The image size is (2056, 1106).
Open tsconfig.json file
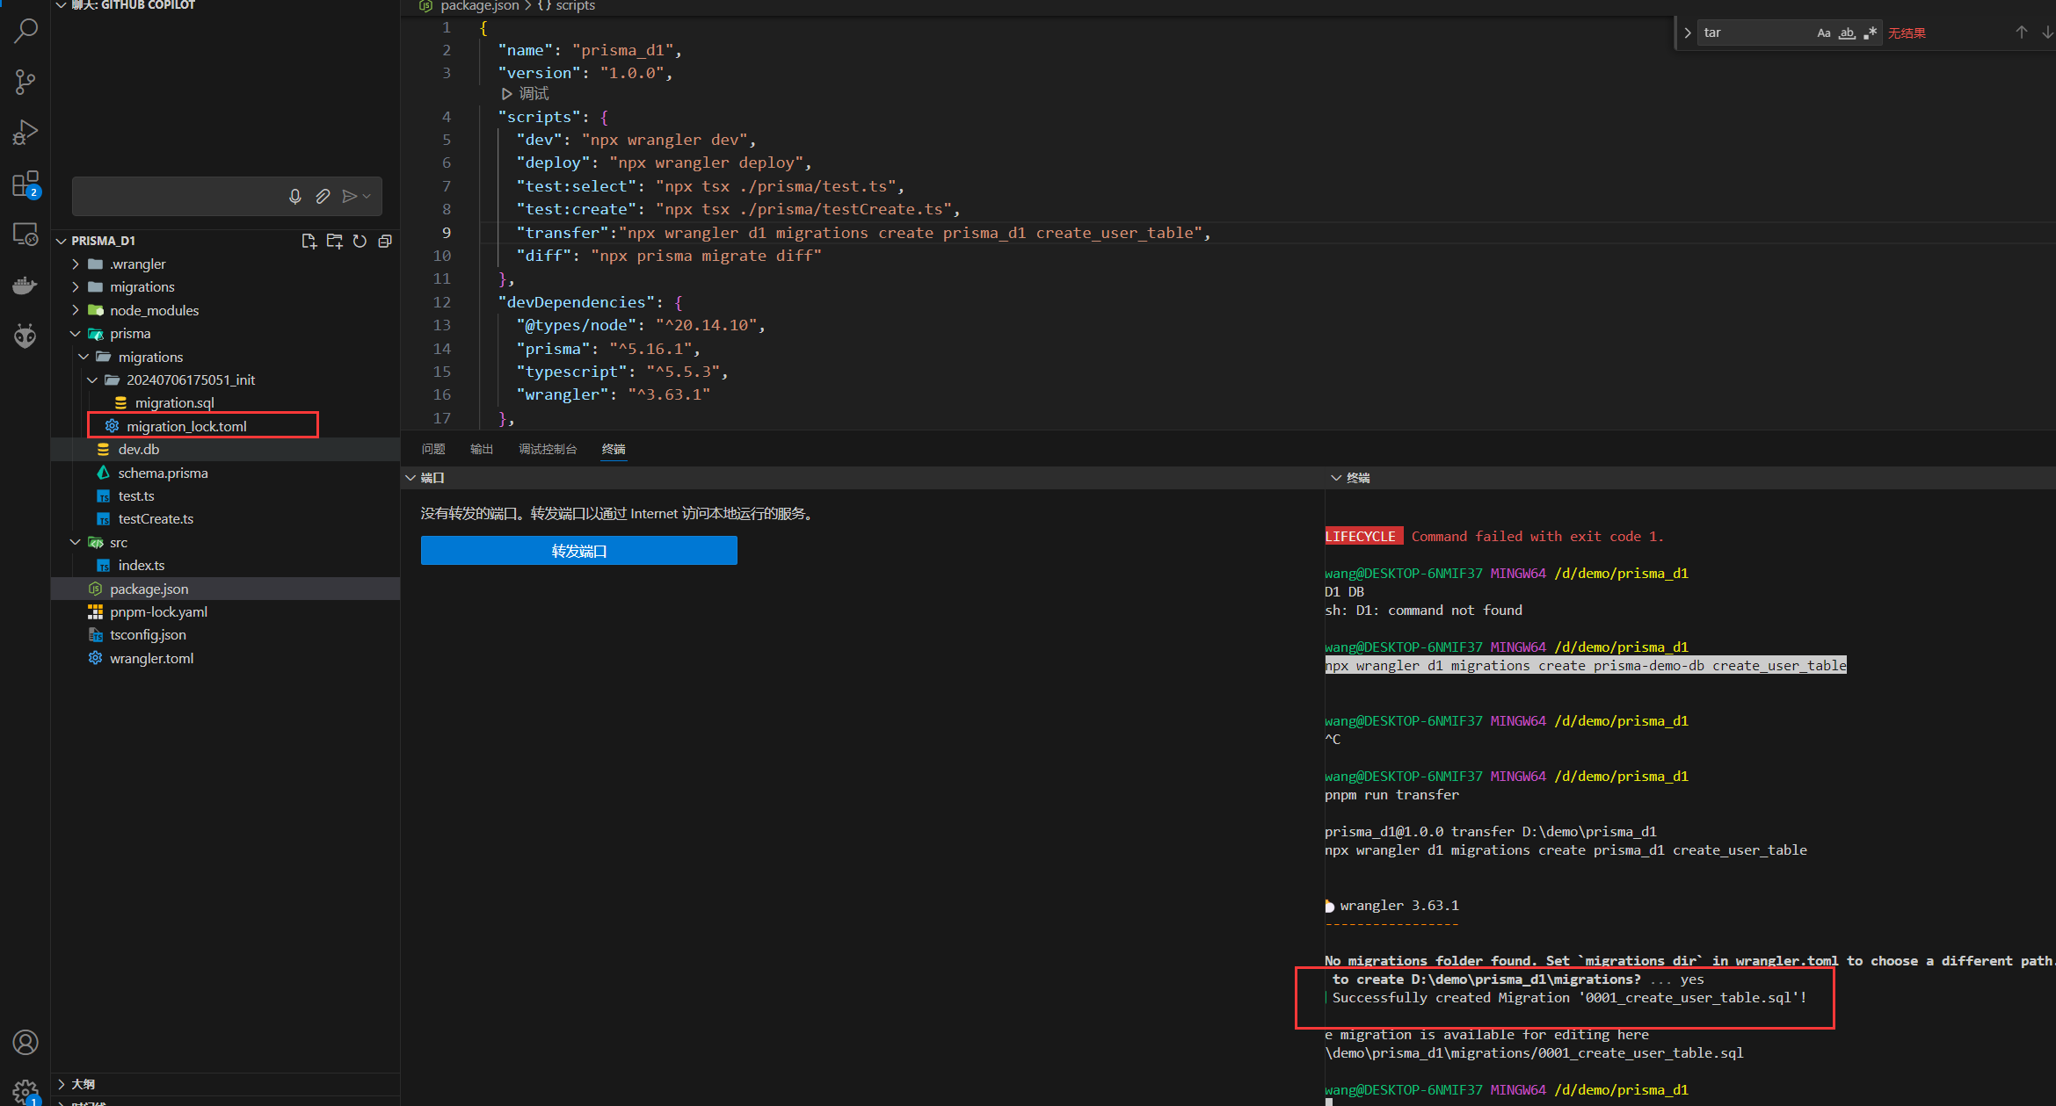148,635
